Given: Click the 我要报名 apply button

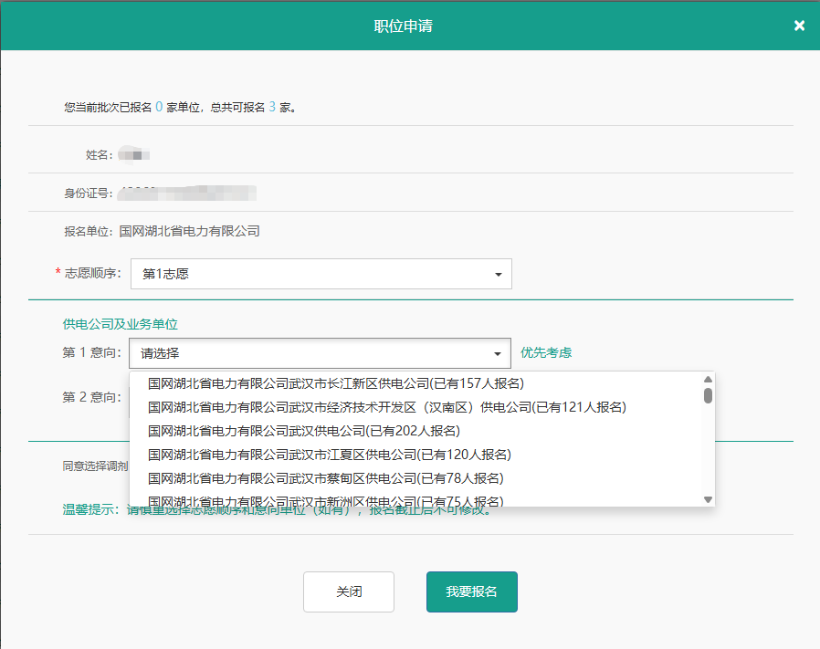Looking at the screenshot, I should pyautogui.click(x=471, y=591).
